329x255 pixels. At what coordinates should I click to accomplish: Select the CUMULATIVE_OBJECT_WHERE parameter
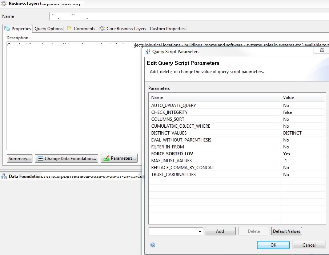[x=237, y=126]
